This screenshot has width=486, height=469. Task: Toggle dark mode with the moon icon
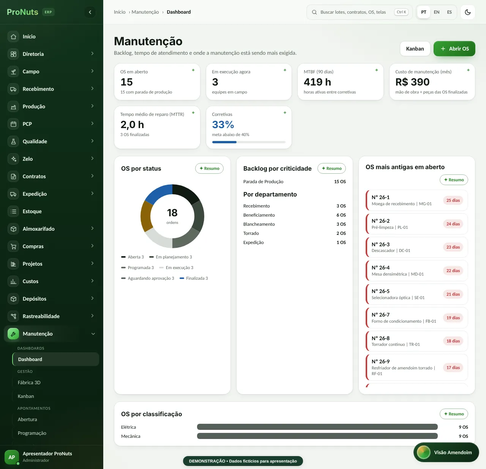point(468,12)
